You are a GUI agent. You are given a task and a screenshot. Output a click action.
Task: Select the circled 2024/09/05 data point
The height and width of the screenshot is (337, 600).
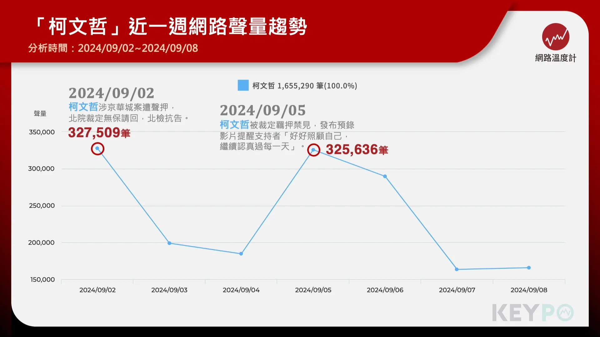[313, 150]
